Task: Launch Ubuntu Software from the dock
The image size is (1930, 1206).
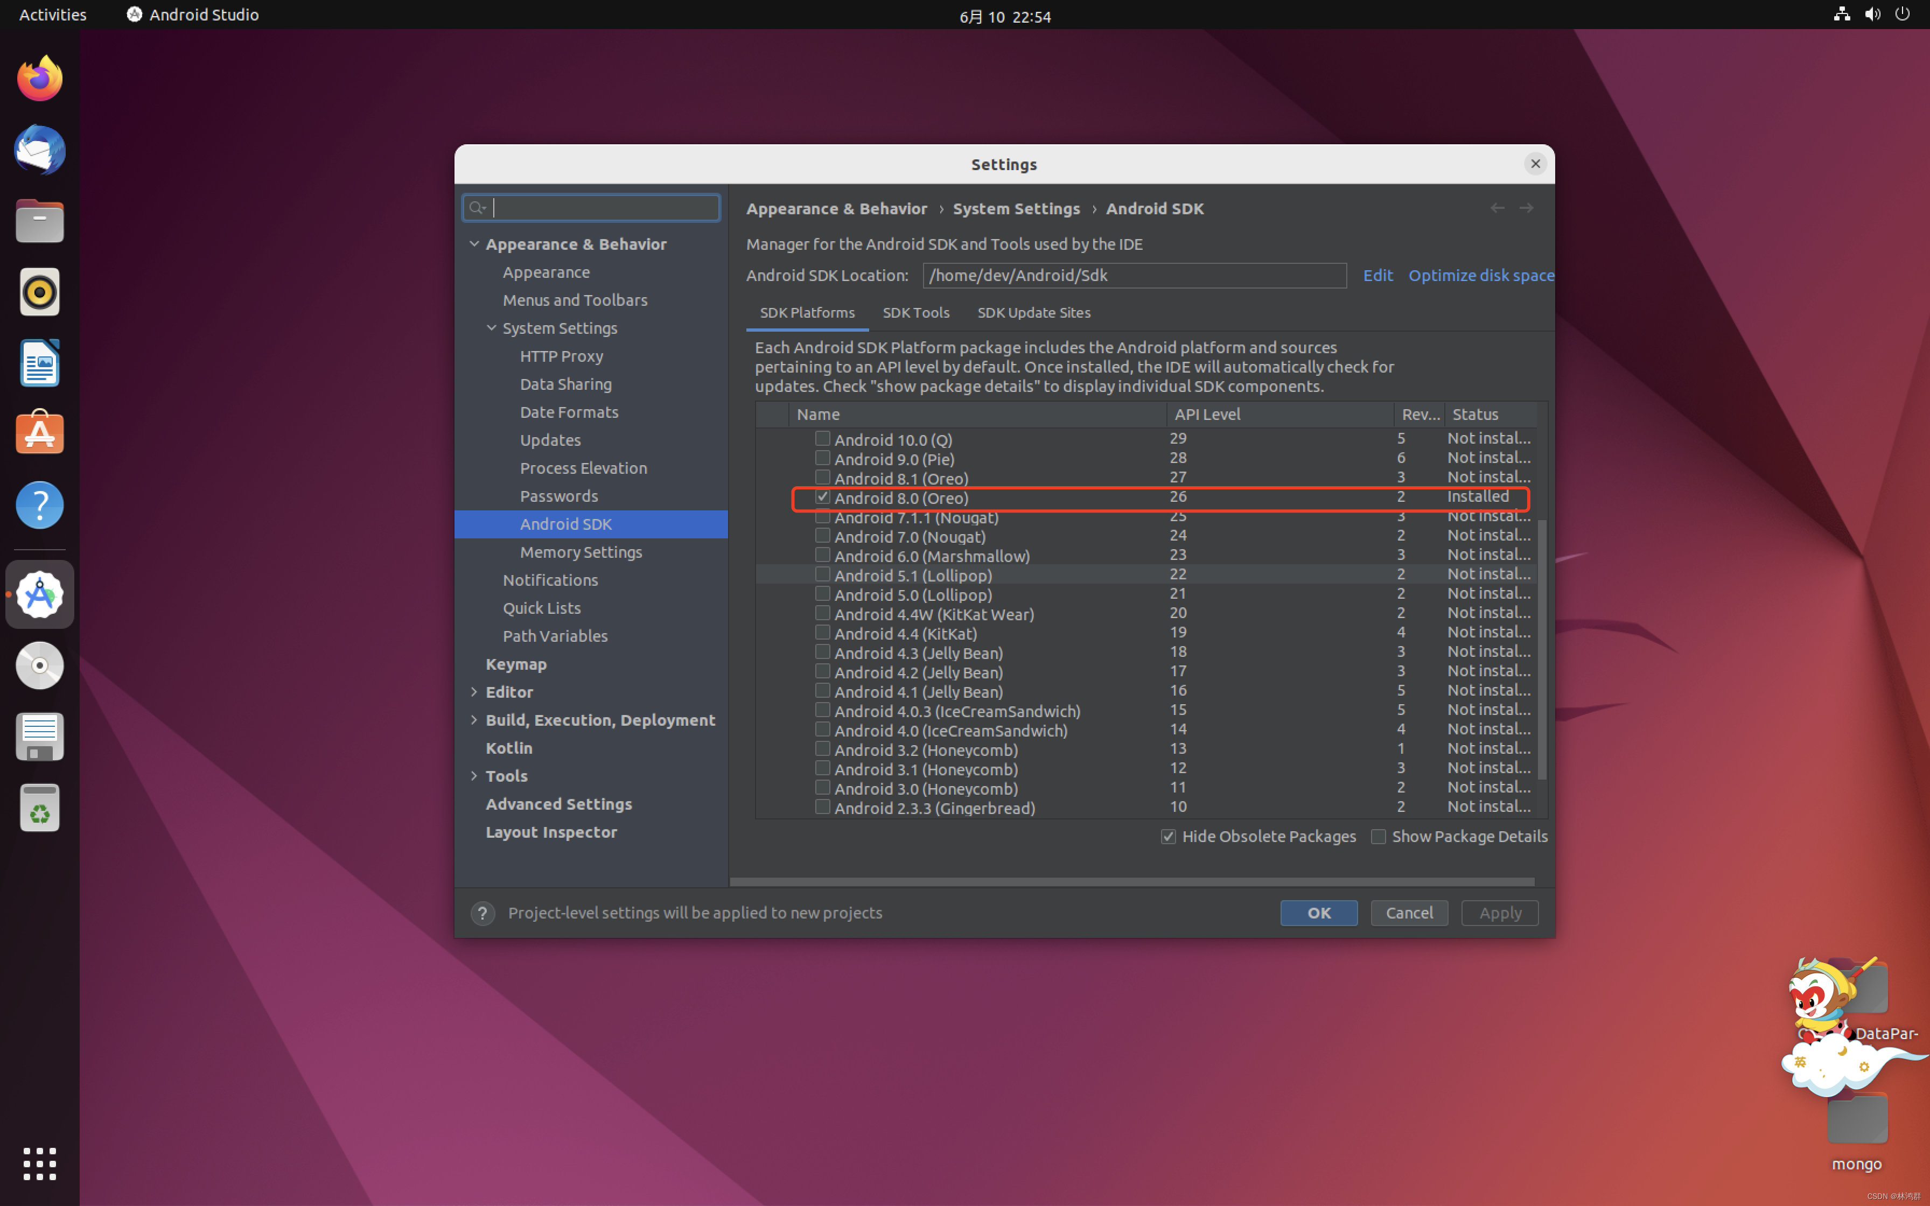Action: 39,434
